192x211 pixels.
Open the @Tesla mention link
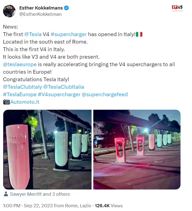point(33,34)
